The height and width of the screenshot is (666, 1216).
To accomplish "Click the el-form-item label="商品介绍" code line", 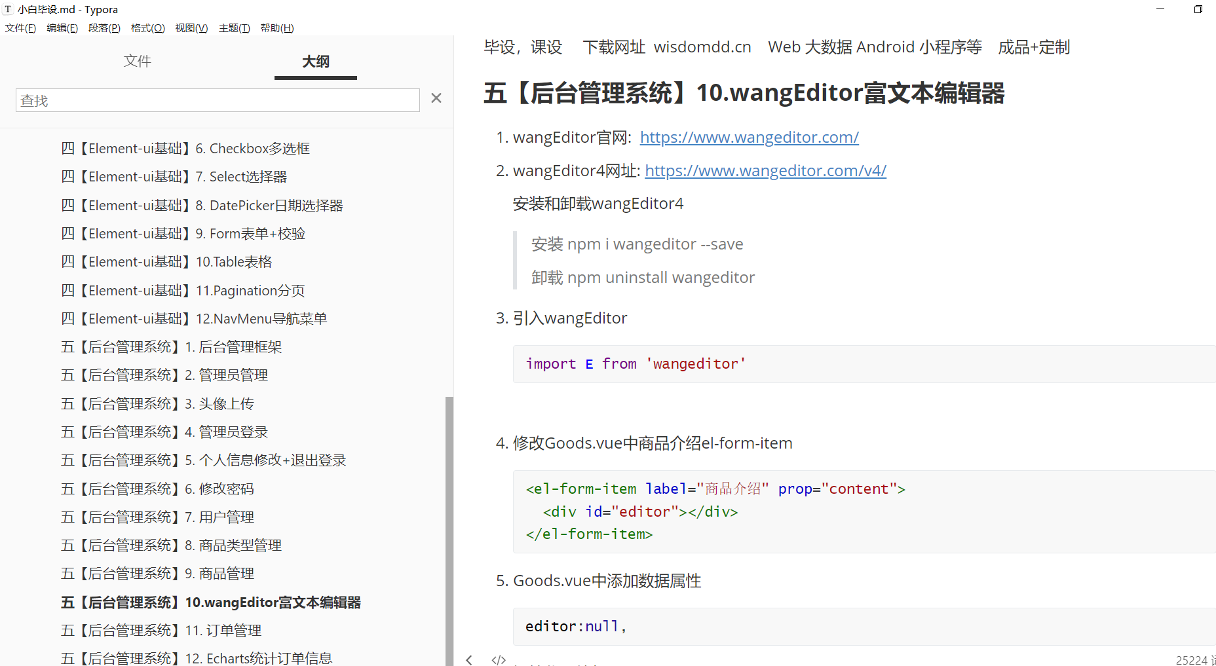I will pos(715,489).
